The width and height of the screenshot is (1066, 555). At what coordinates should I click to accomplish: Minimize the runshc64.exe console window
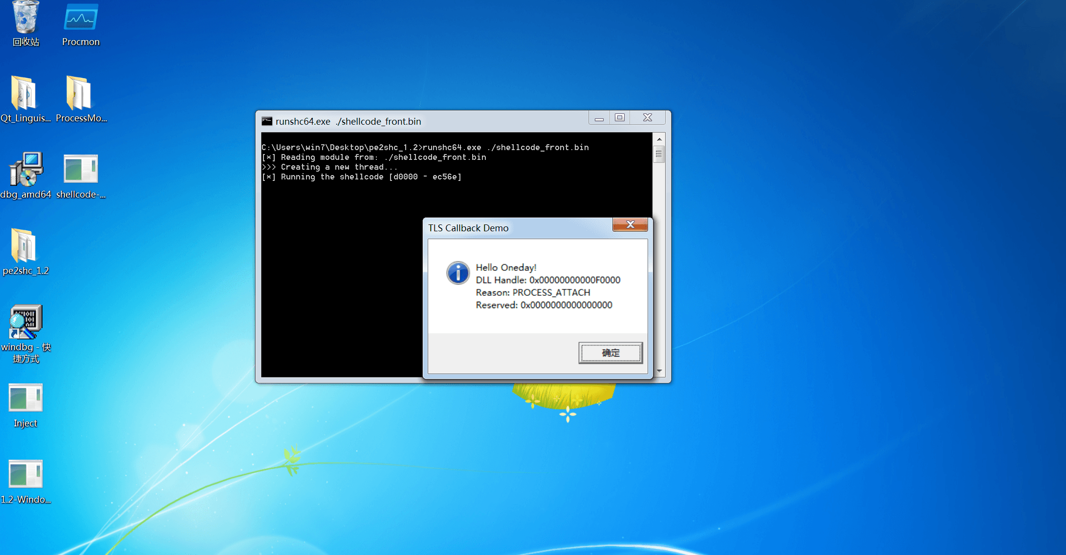tap(599, 118)
